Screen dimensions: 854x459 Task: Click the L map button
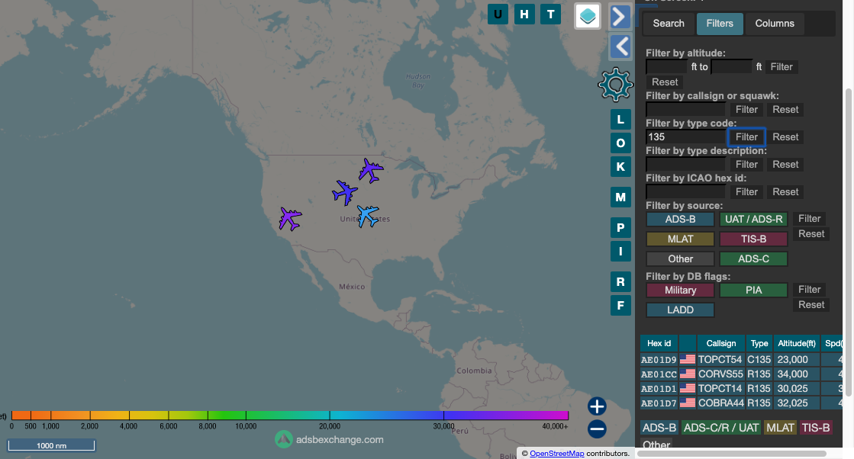point(620,120)
